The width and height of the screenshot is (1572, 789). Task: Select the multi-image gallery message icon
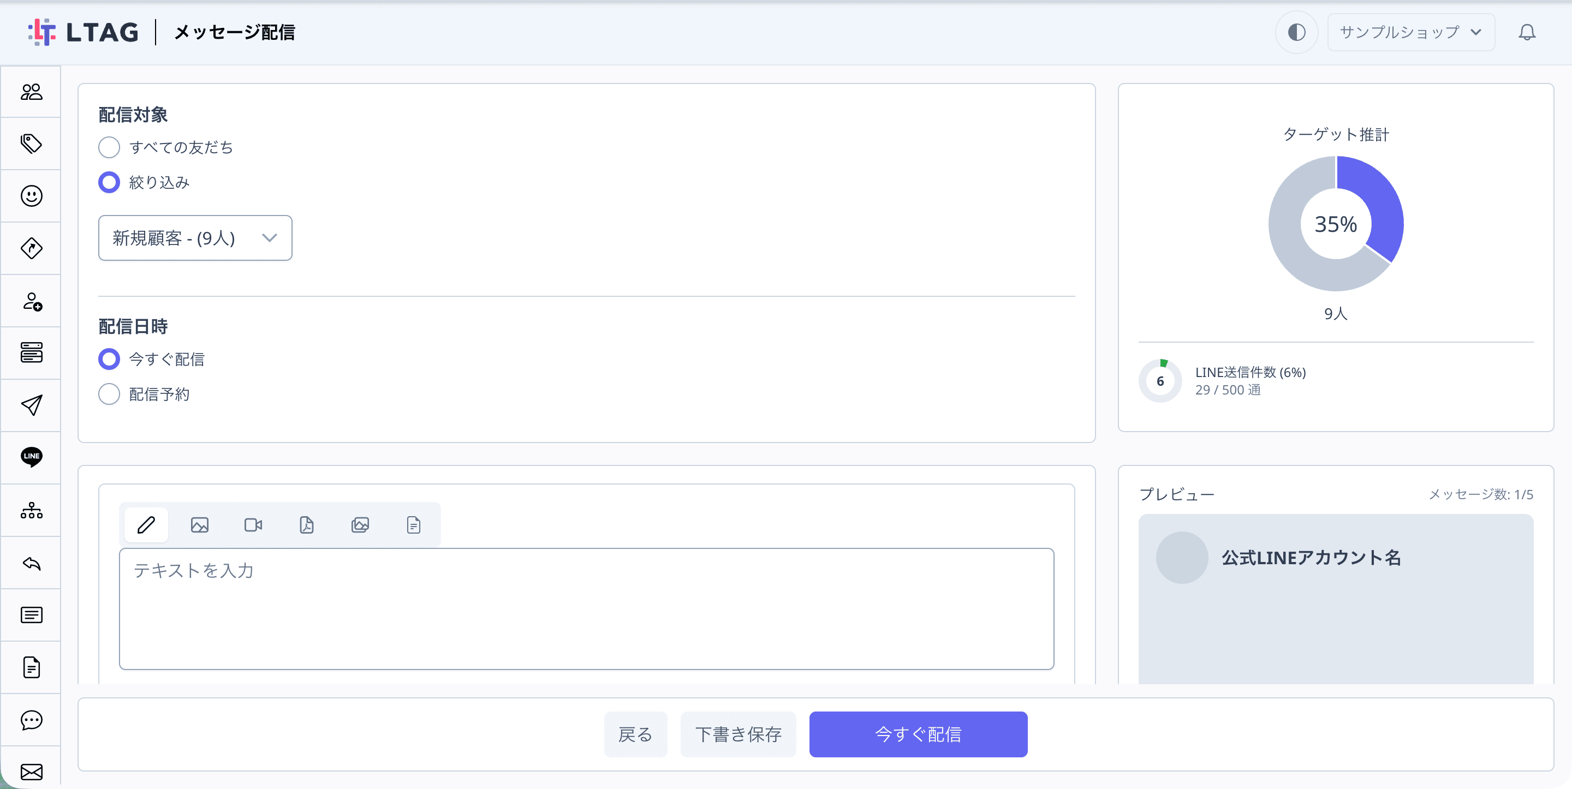(360, 525)
